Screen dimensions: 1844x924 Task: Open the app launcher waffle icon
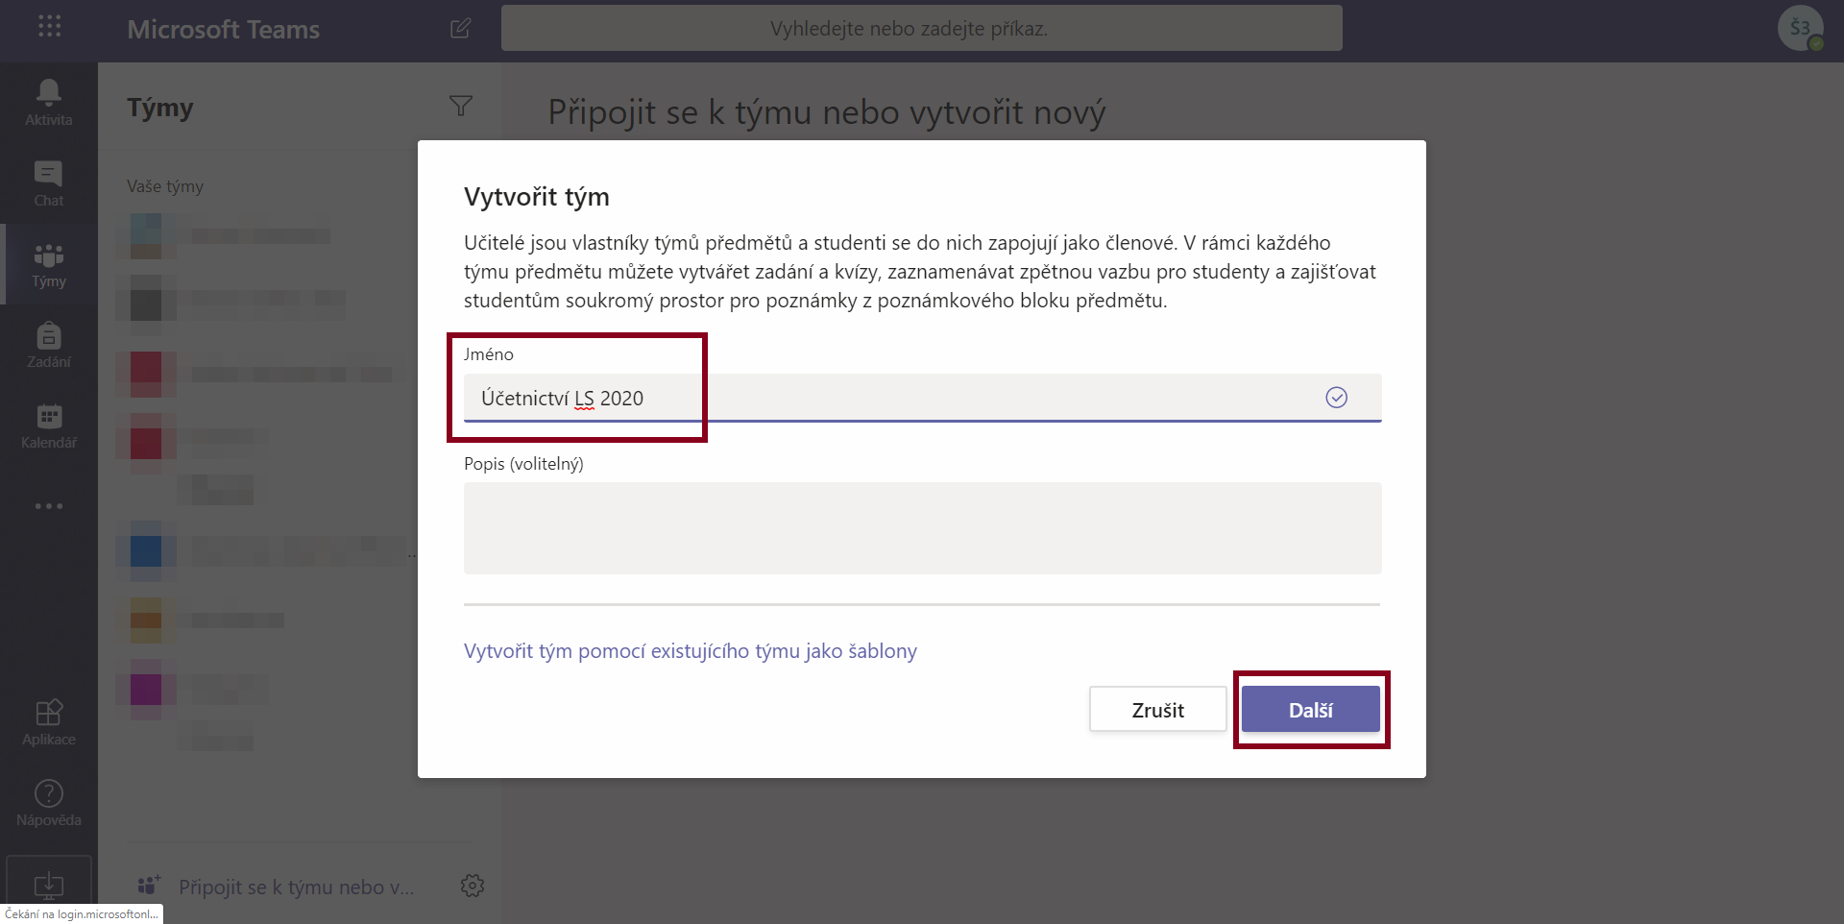[49, 27]
